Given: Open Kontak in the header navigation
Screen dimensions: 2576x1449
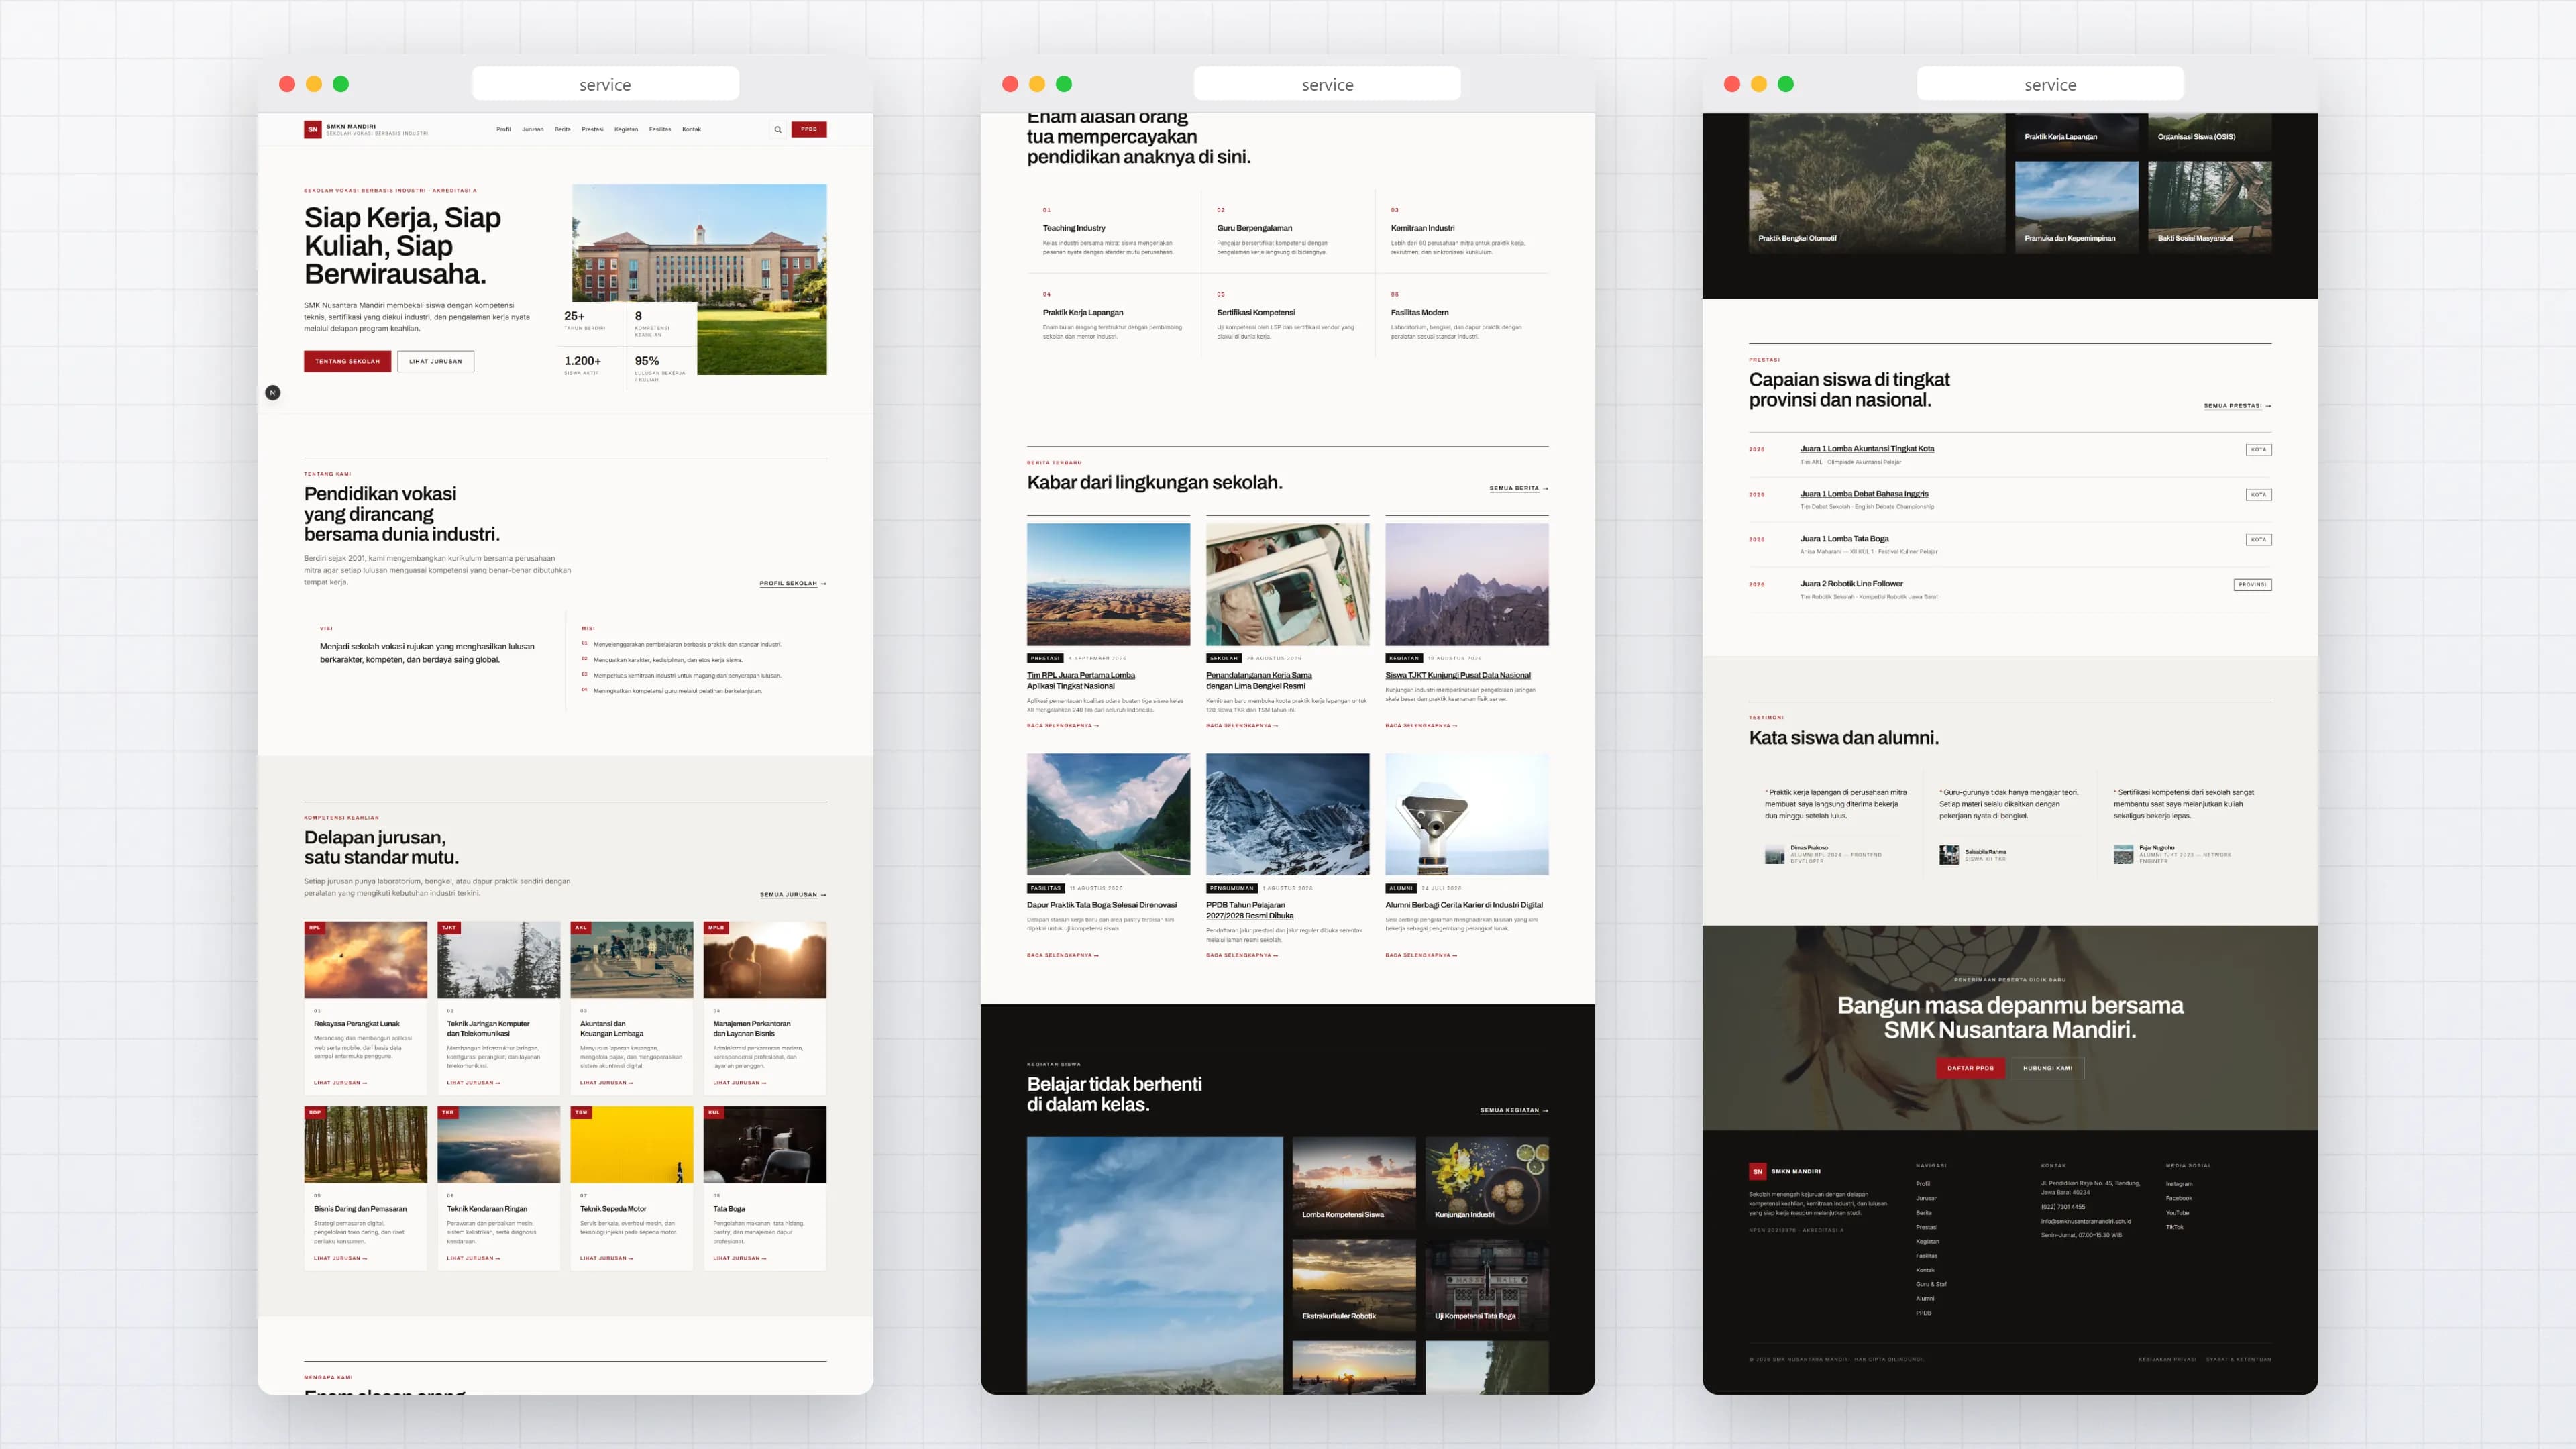Looking at the screenshot, I should click(x=691, y=129).
